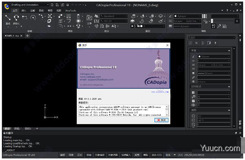Open the 注释 scale dropdown in status bar
245x160 pixels.
170,155
